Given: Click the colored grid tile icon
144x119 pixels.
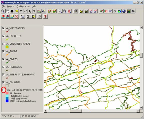Looking at the screenshot, I should pyautogui.click(x=128, y=11).
